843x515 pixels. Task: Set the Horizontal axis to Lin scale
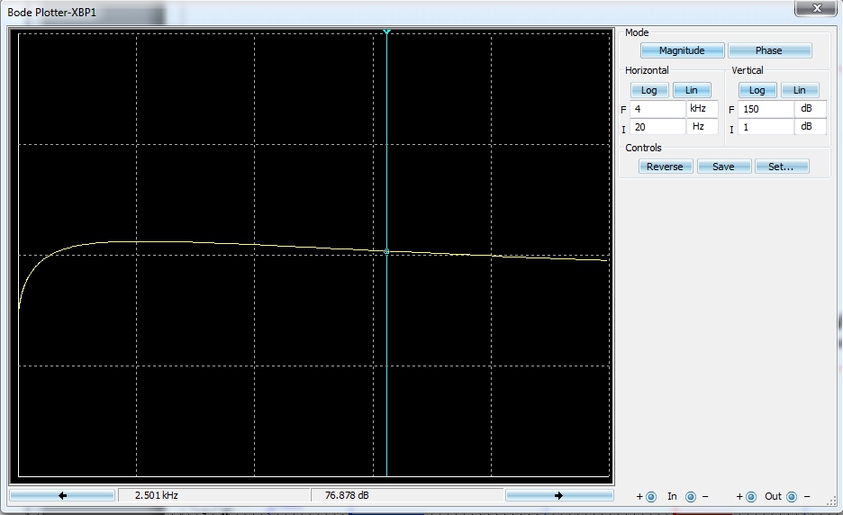click(692, 90)
